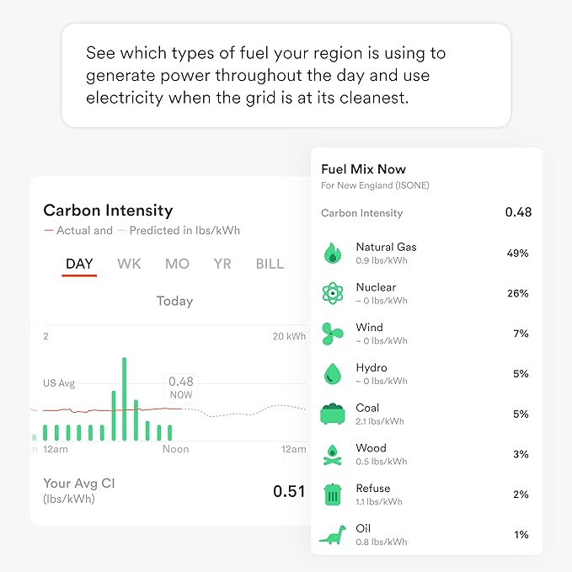Click the Refuse trash can icon
The image size is (572, 572).
point(332,494)
